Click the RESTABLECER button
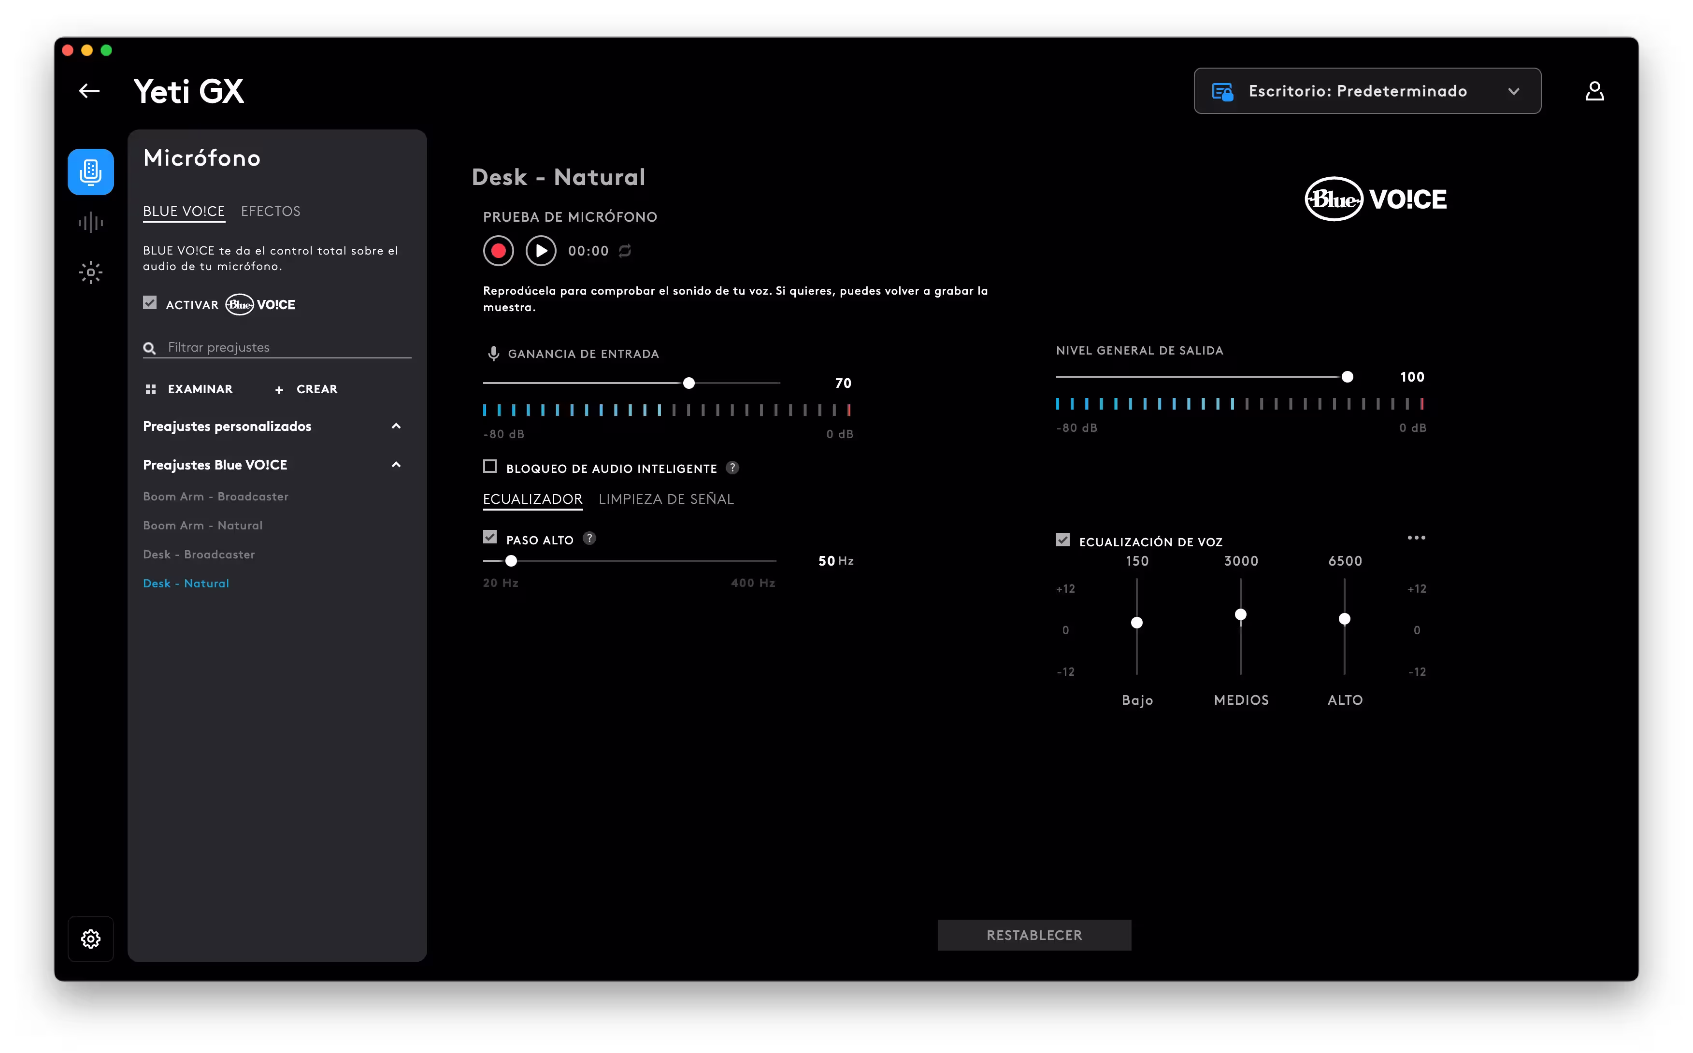The height and width of the screenshot is (1053, 1693). click(x=1034, y=935)
